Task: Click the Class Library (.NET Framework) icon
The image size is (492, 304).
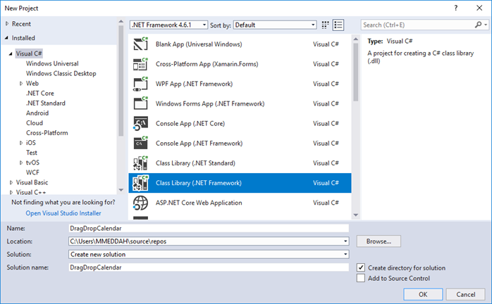Action: (x=140, y=183)
